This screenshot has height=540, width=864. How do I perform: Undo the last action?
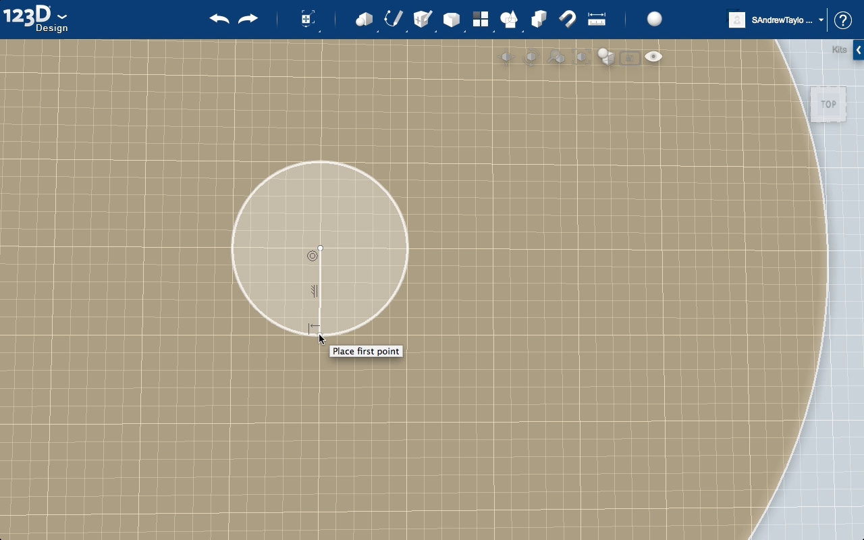coord(219,19)
